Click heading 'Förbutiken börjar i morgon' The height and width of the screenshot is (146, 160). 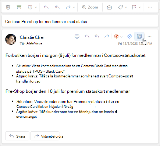(75, 55)
